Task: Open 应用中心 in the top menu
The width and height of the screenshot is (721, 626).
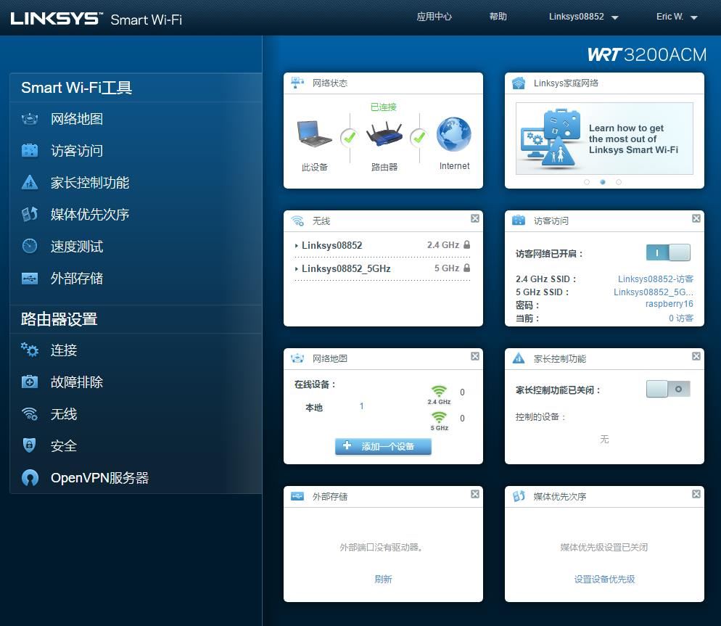Action: tap(434, 17)
